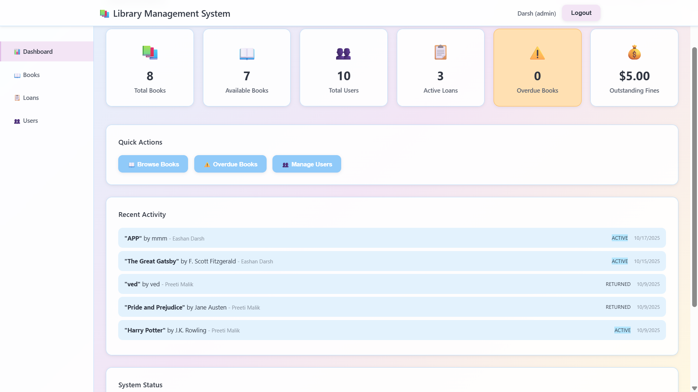Click the warning triangle icon in Overdue Books card
The image size is (698, 392).
pyautogui.click(x=537, y=53)
